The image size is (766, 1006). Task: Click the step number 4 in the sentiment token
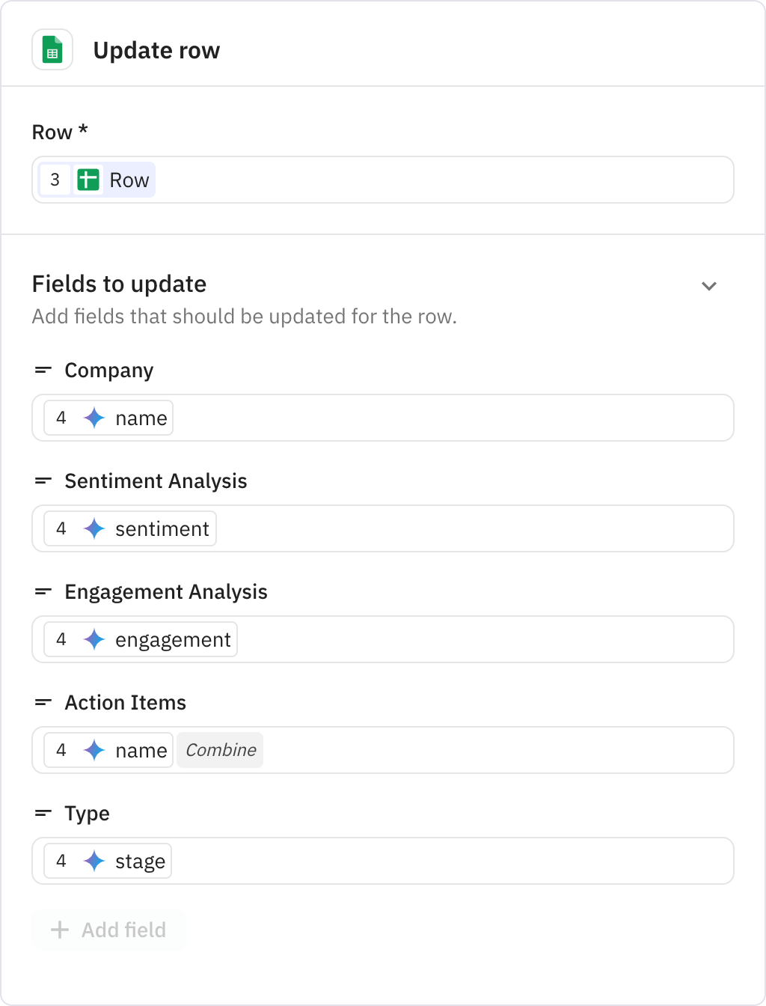[x=61, y=528]
